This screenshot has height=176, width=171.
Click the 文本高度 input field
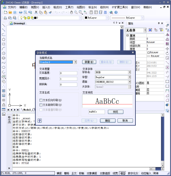click(x=68, y=73)
